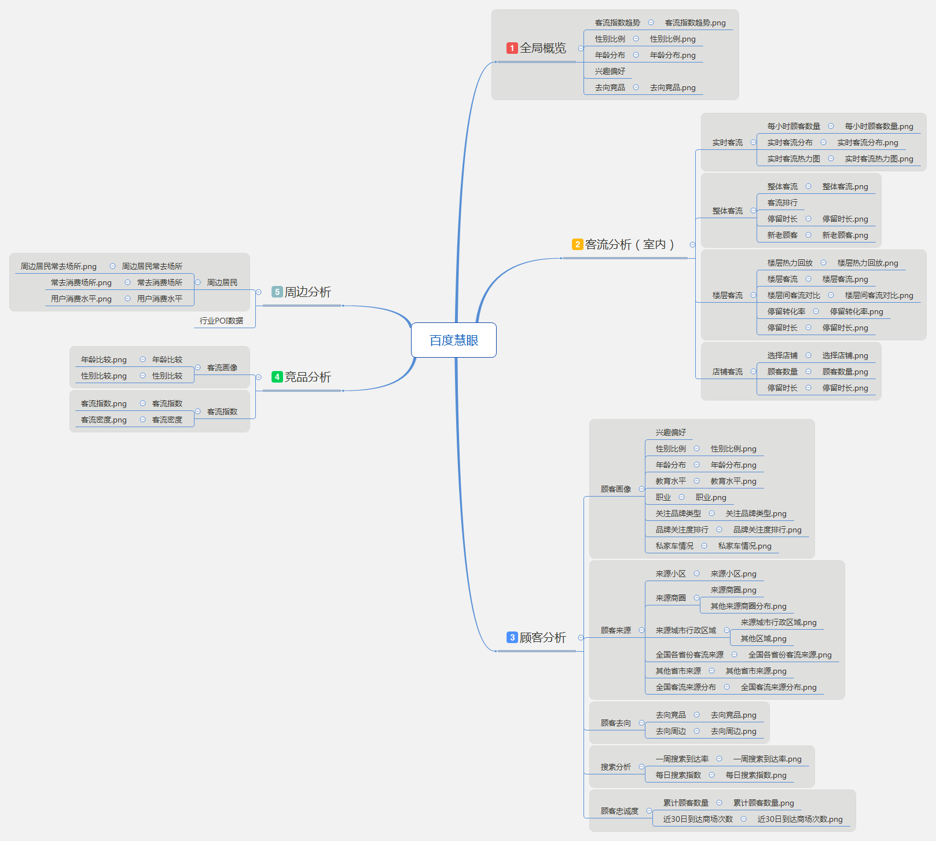Collapse the 实时客流 subtopic toggle

coord(753,142)
